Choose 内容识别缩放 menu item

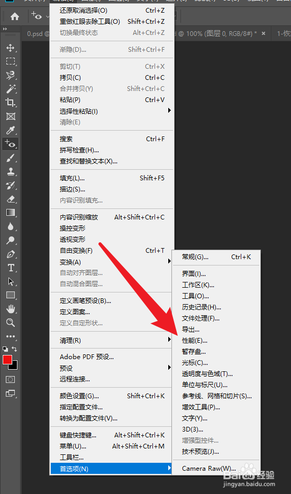[x=112, y=217]
